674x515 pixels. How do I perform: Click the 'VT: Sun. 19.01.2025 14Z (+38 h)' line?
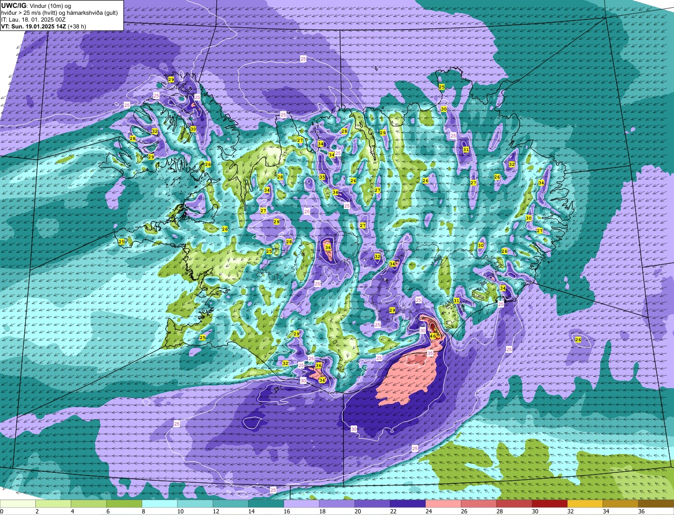click(44, 26)
